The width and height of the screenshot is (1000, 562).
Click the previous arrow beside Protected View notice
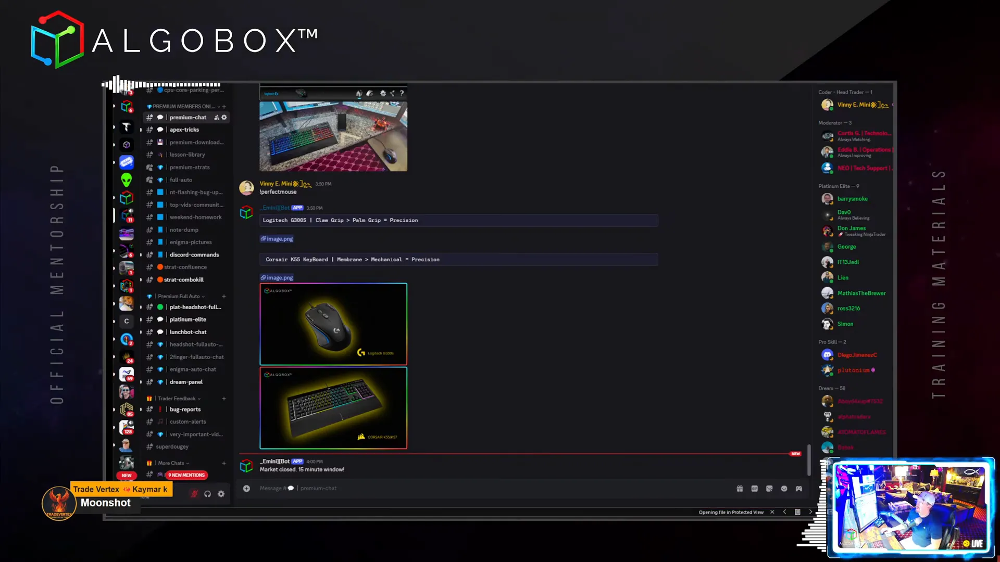pyautogui.click(x=785, y=512)
